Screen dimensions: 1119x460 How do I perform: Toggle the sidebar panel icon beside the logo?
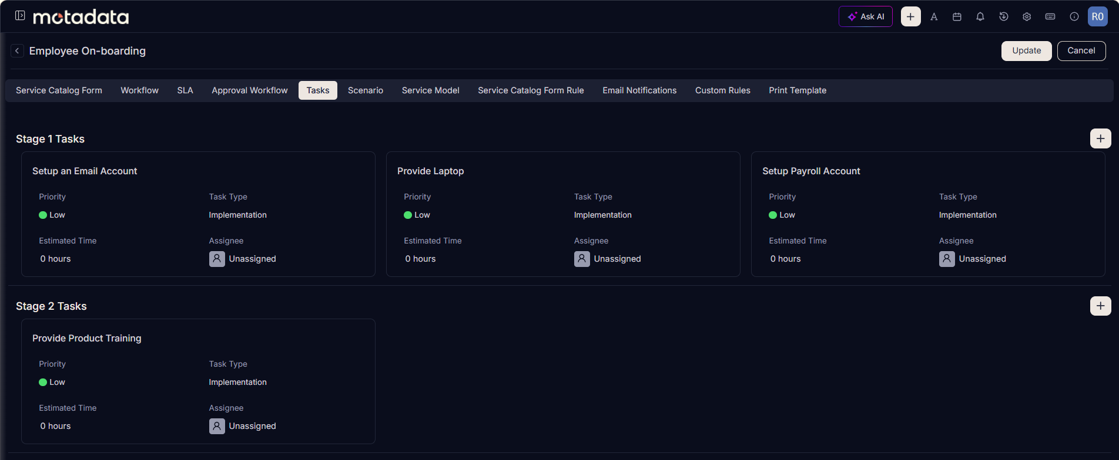(x=20, y=16)
